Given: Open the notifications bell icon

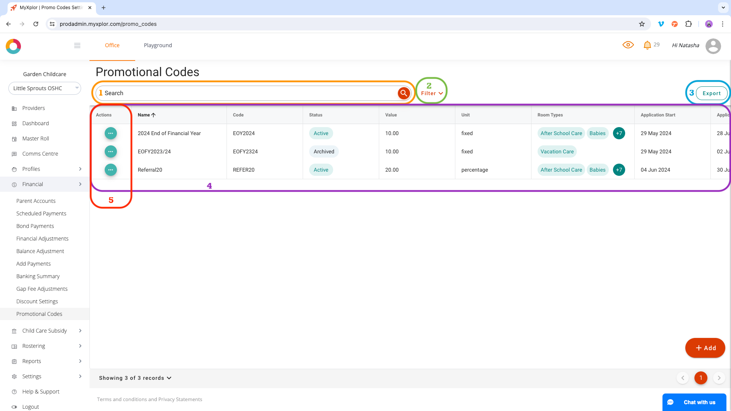Looking at the screenshot, I should [x=647, y=45].
